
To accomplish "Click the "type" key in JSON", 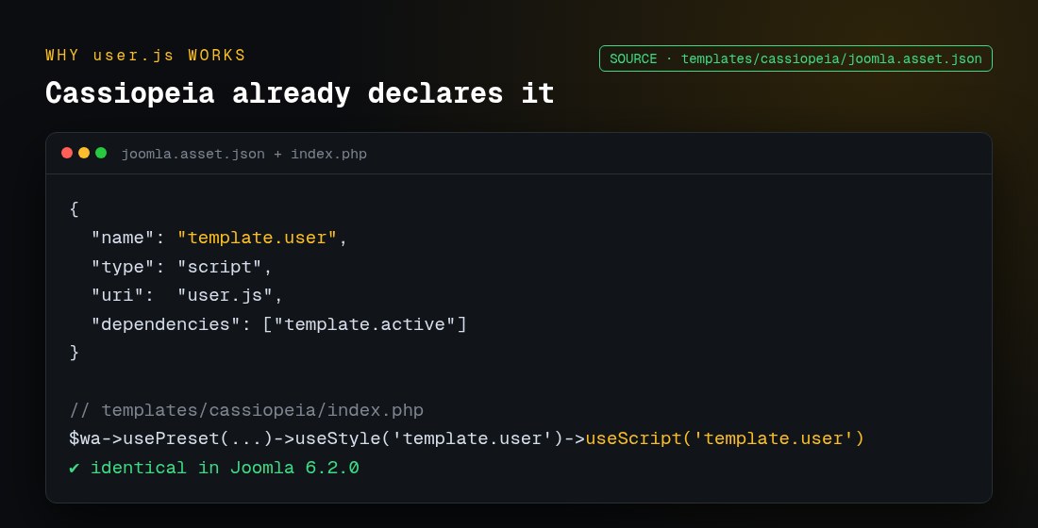I will click(x=123, y=267).
